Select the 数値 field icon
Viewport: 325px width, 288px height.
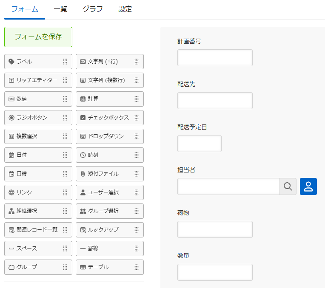coord(11,99)
